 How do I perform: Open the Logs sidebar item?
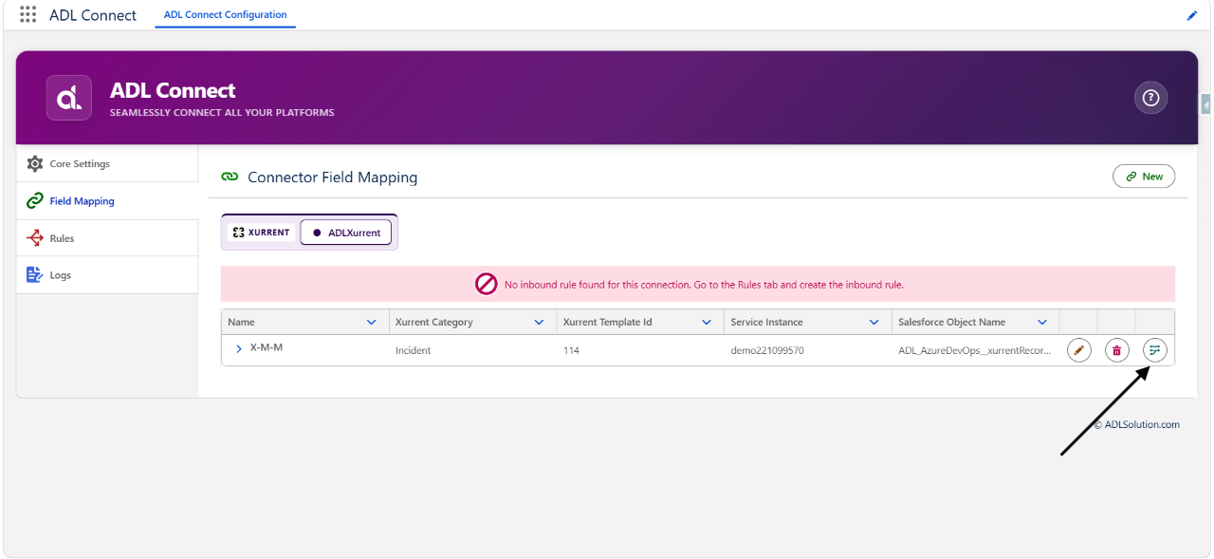[107, 275]
